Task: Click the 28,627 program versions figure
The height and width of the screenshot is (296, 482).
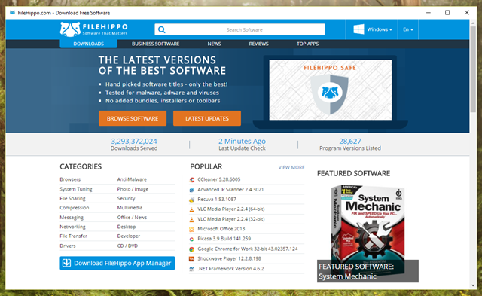Action: pos(349,141)
